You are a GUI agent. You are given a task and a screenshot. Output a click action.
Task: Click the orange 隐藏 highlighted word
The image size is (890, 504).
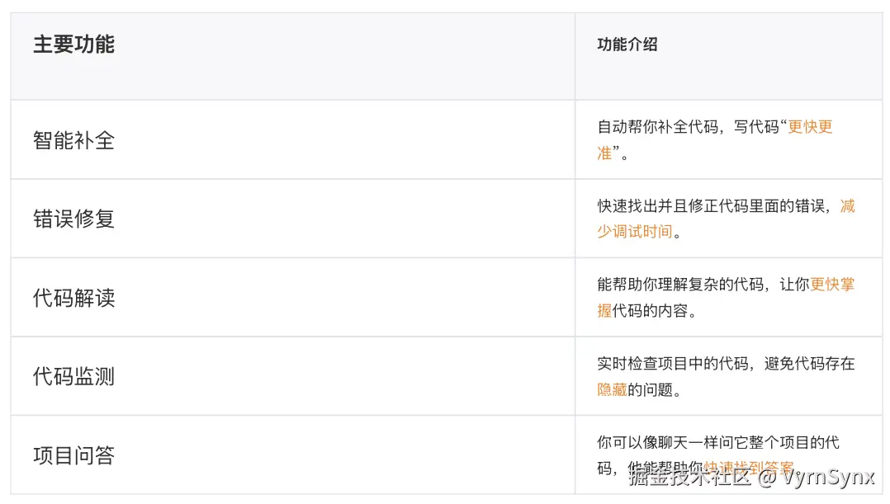click(612, 389)
